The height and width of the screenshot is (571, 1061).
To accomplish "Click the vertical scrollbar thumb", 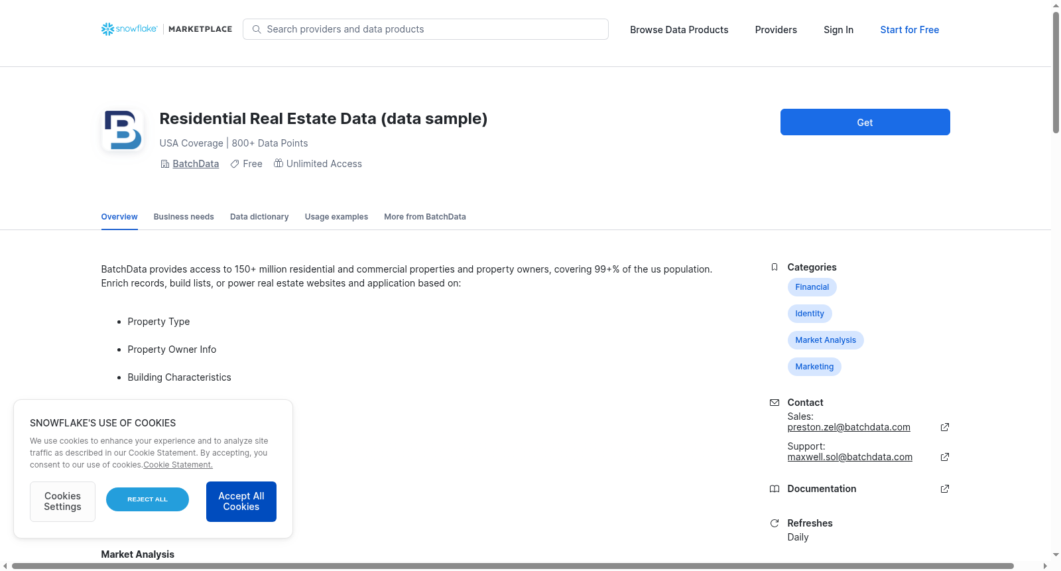I will (1056, 73).
